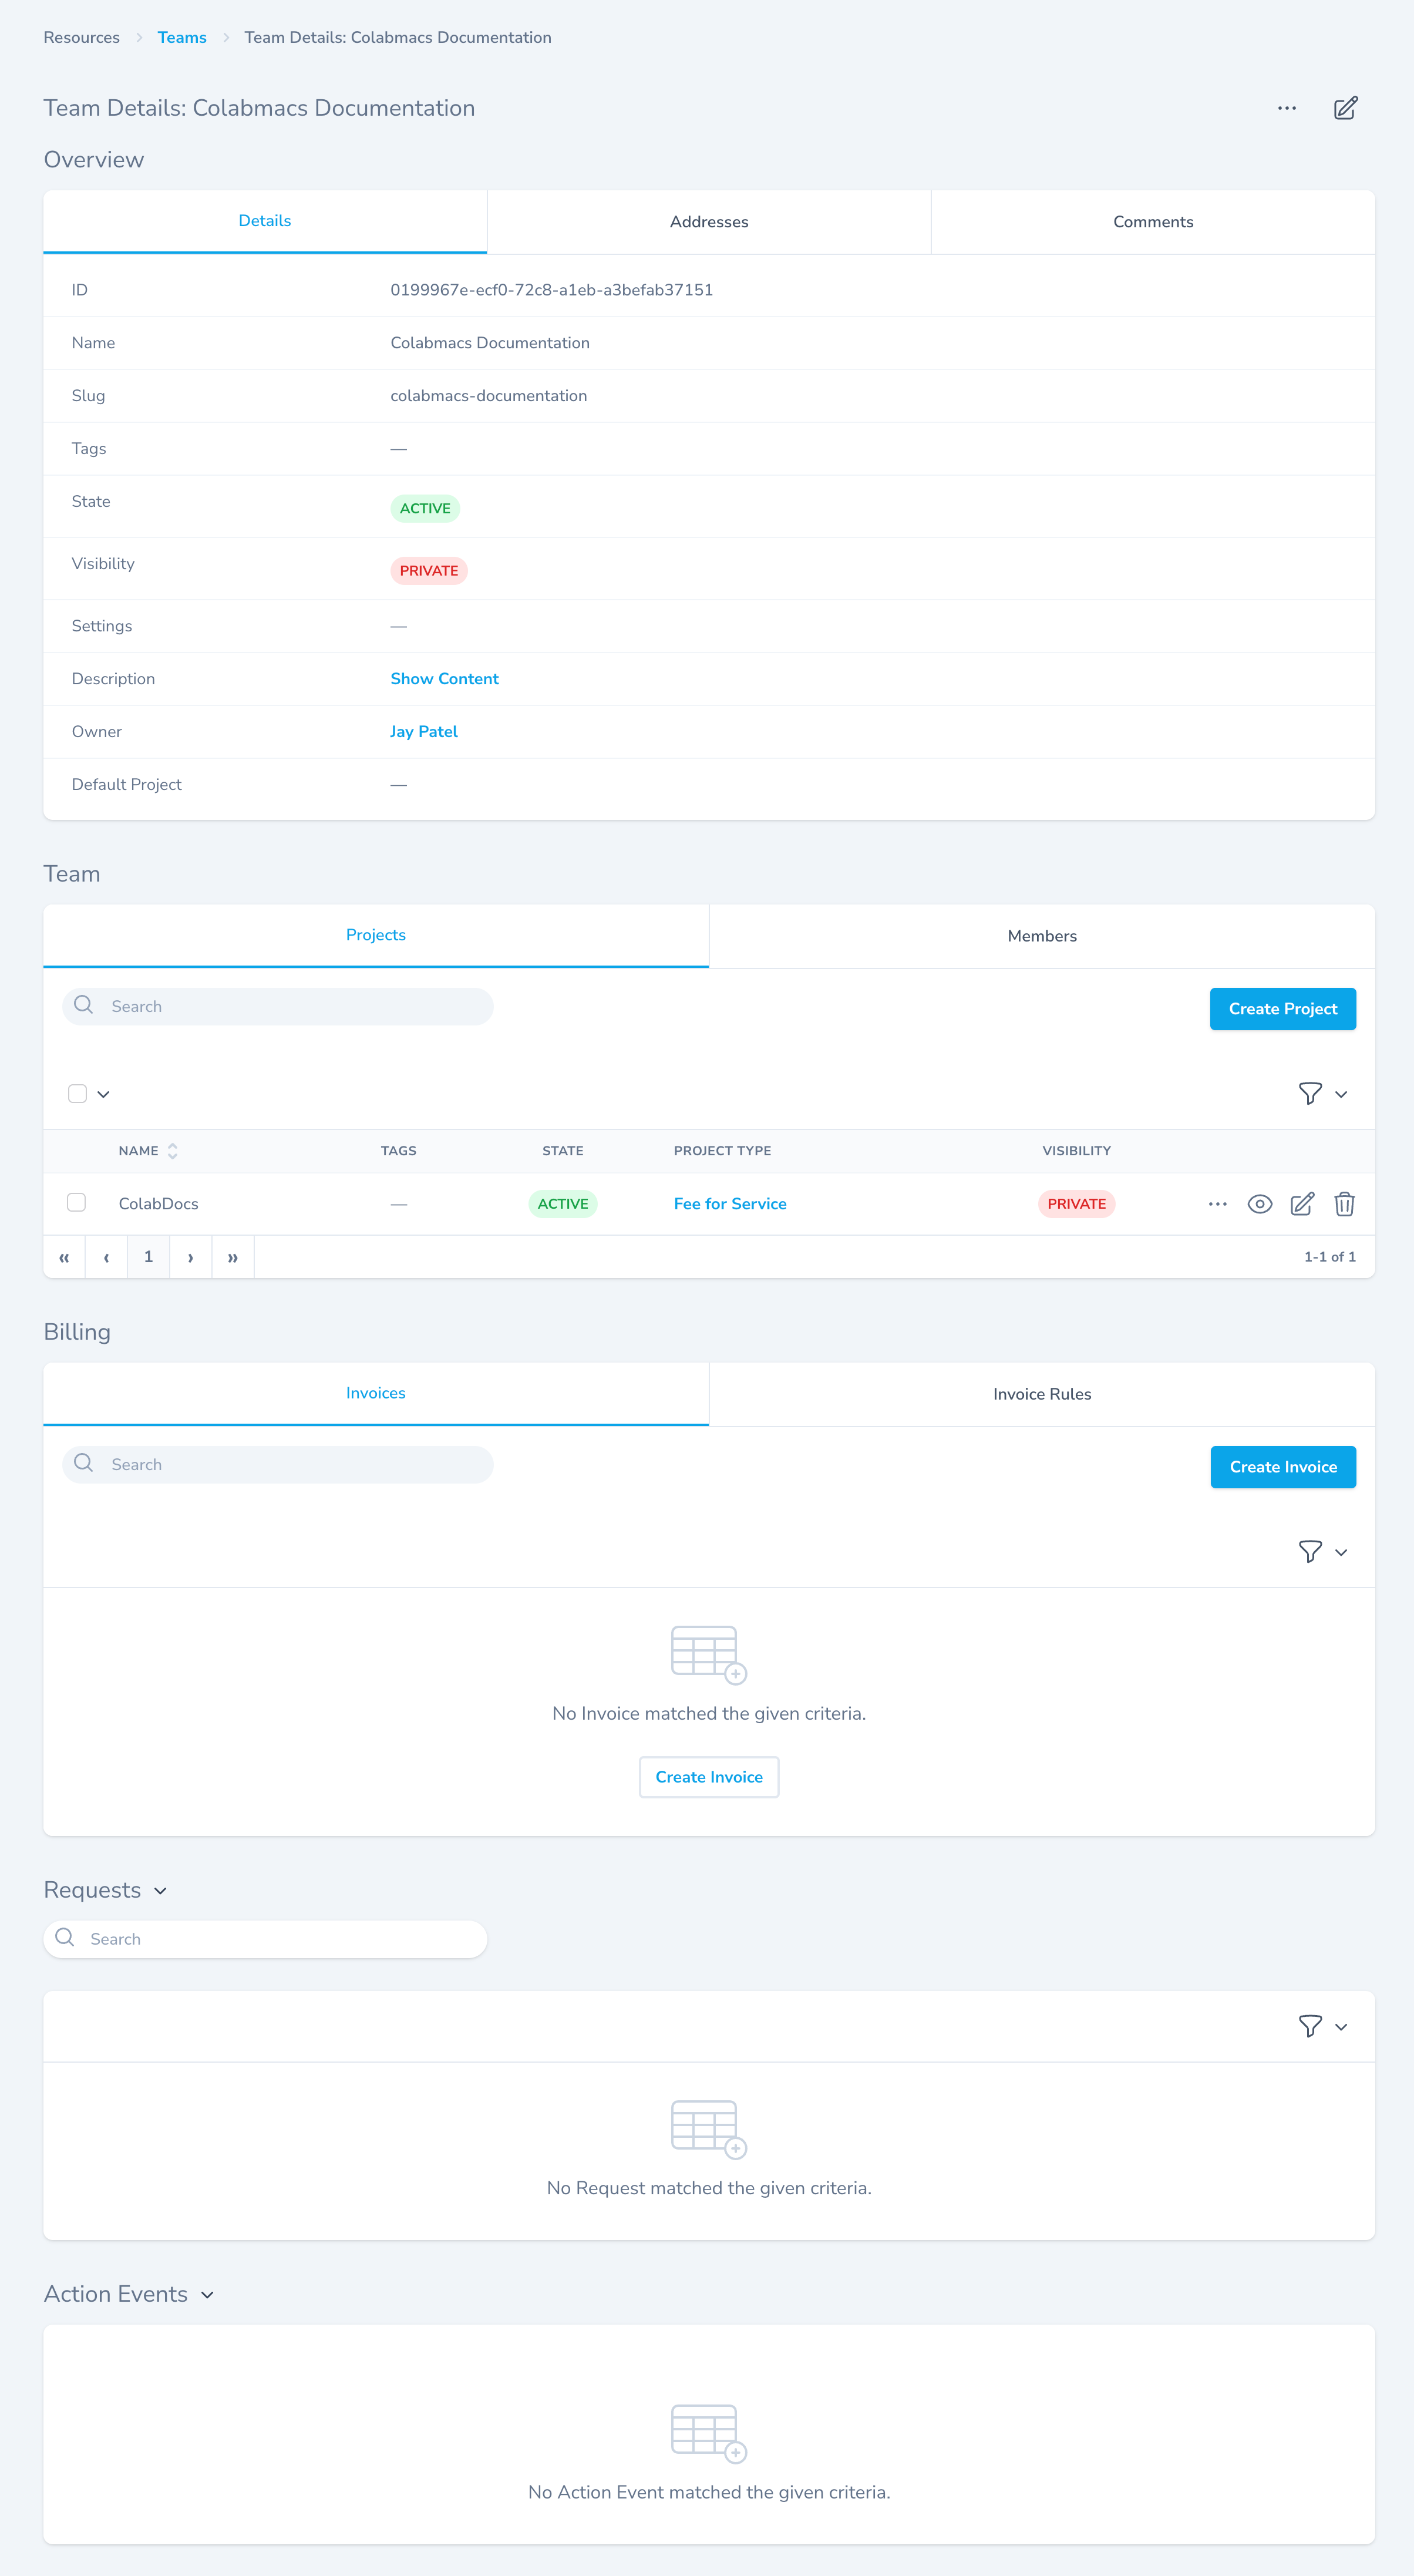Click the Create Project button

tap(1282, 1009)
